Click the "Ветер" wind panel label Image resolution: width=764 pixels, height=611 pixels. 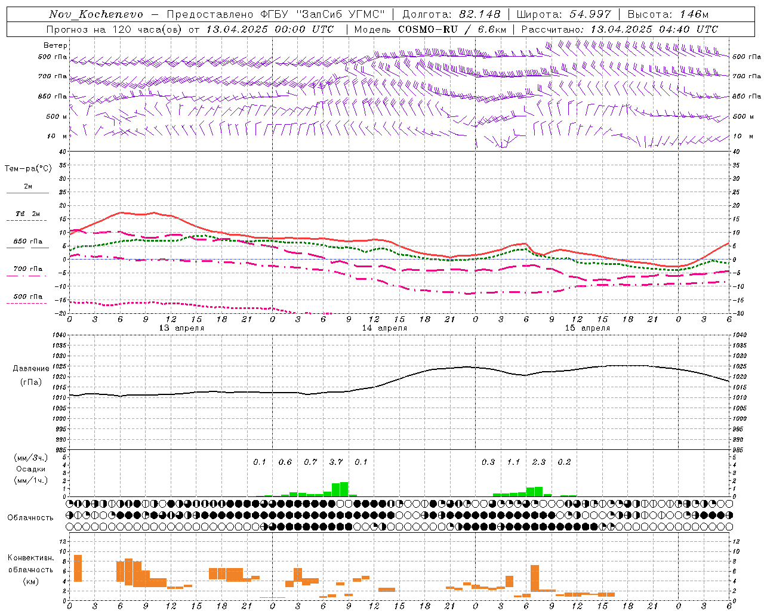pyautogui.click(x=56, y=45)
